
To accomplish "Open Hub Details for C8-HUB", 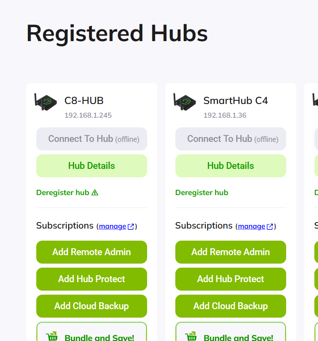I will 91,166.
